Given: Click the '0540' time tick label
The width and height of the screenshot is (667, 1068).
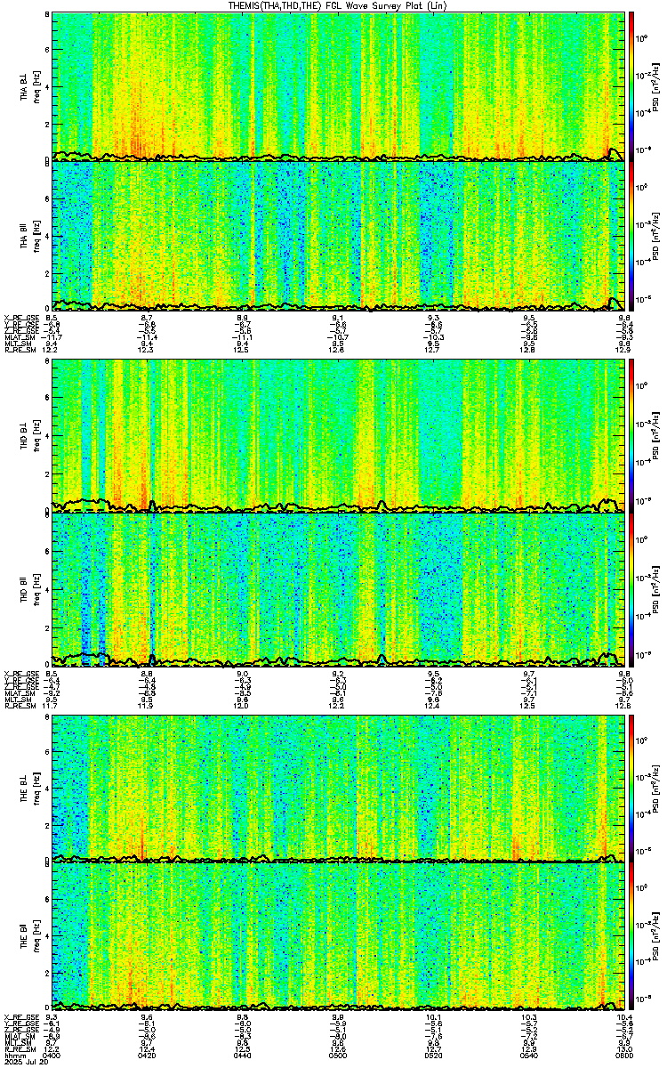Looking at the screenshot, I should 528,1054.
